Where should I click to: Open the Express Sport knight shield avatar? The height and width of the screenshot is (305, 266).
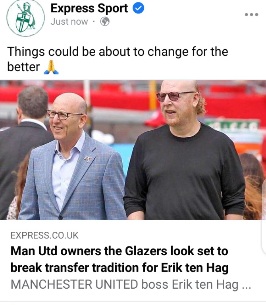pyautogui.click(x=25, y=18)
